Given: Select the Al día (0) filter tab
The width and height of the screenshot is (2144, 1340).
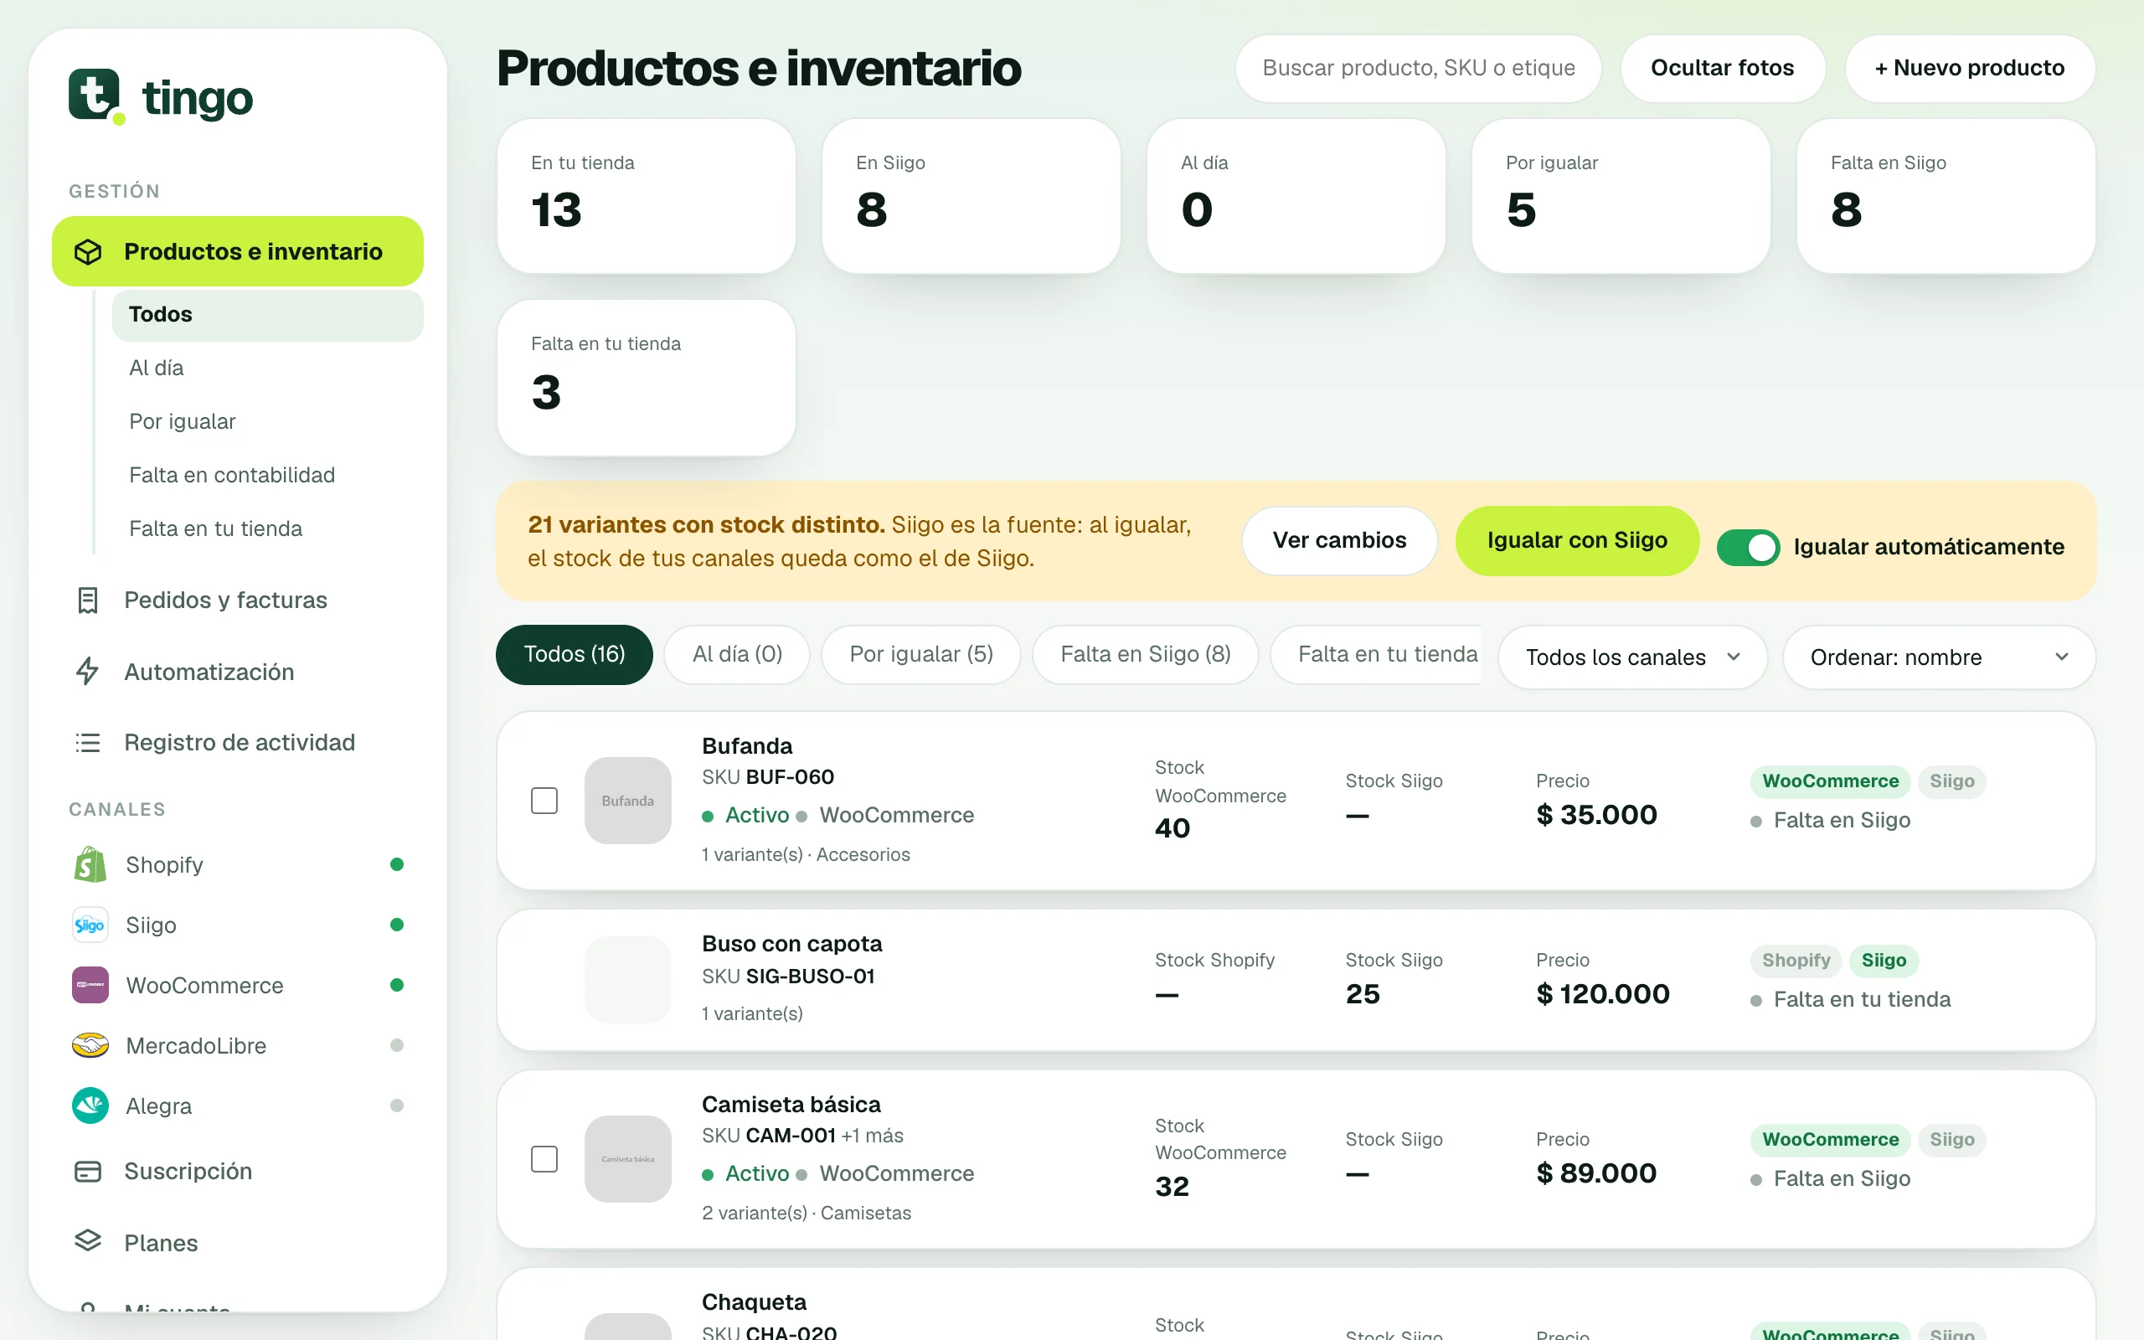Looking at the screenshot, I should click(x=737, y=654).
